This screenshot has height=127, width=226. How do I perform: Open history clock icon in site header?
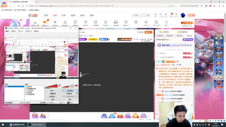[155, 14]
